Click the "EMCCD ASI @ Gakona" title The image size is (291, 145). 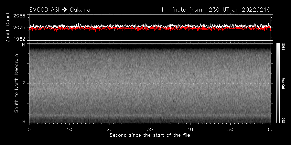coord(59,10)
